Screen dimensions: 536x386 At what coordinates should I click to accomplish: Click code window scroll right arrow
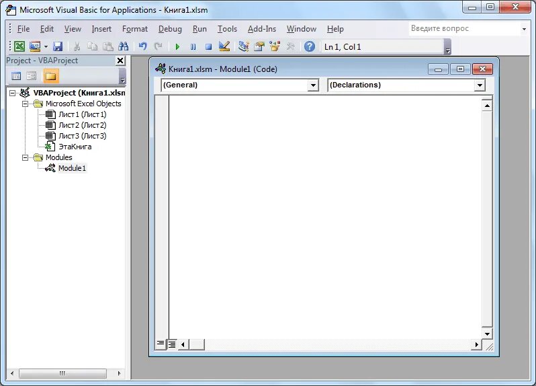[x=476, y=344]
